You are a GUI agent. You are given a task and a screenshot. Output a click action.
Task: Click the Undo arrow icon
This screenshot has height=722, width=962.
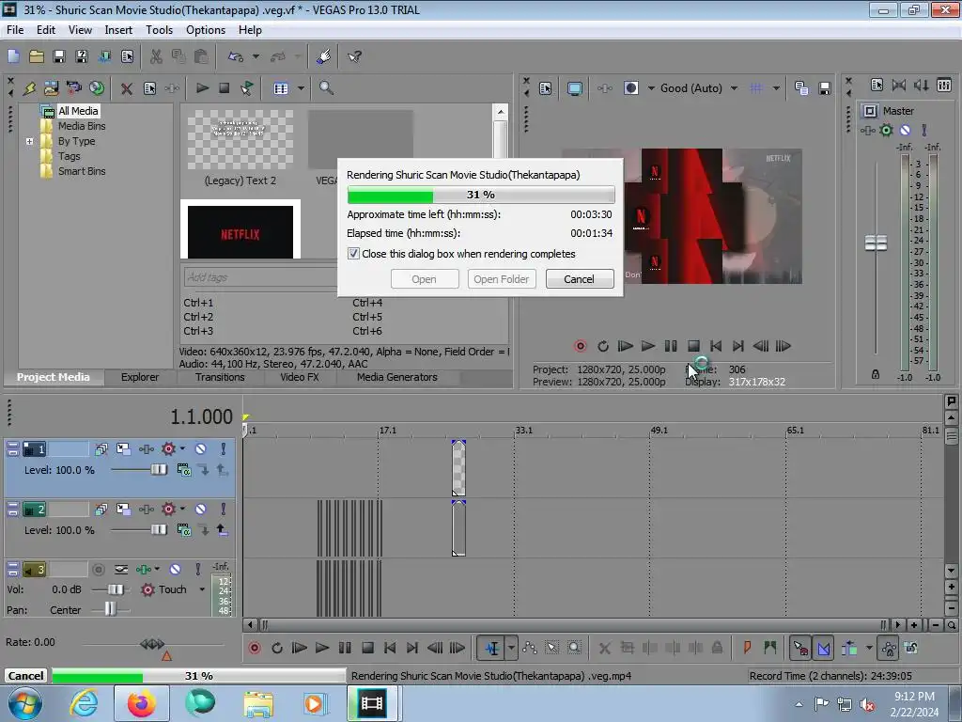236,56
